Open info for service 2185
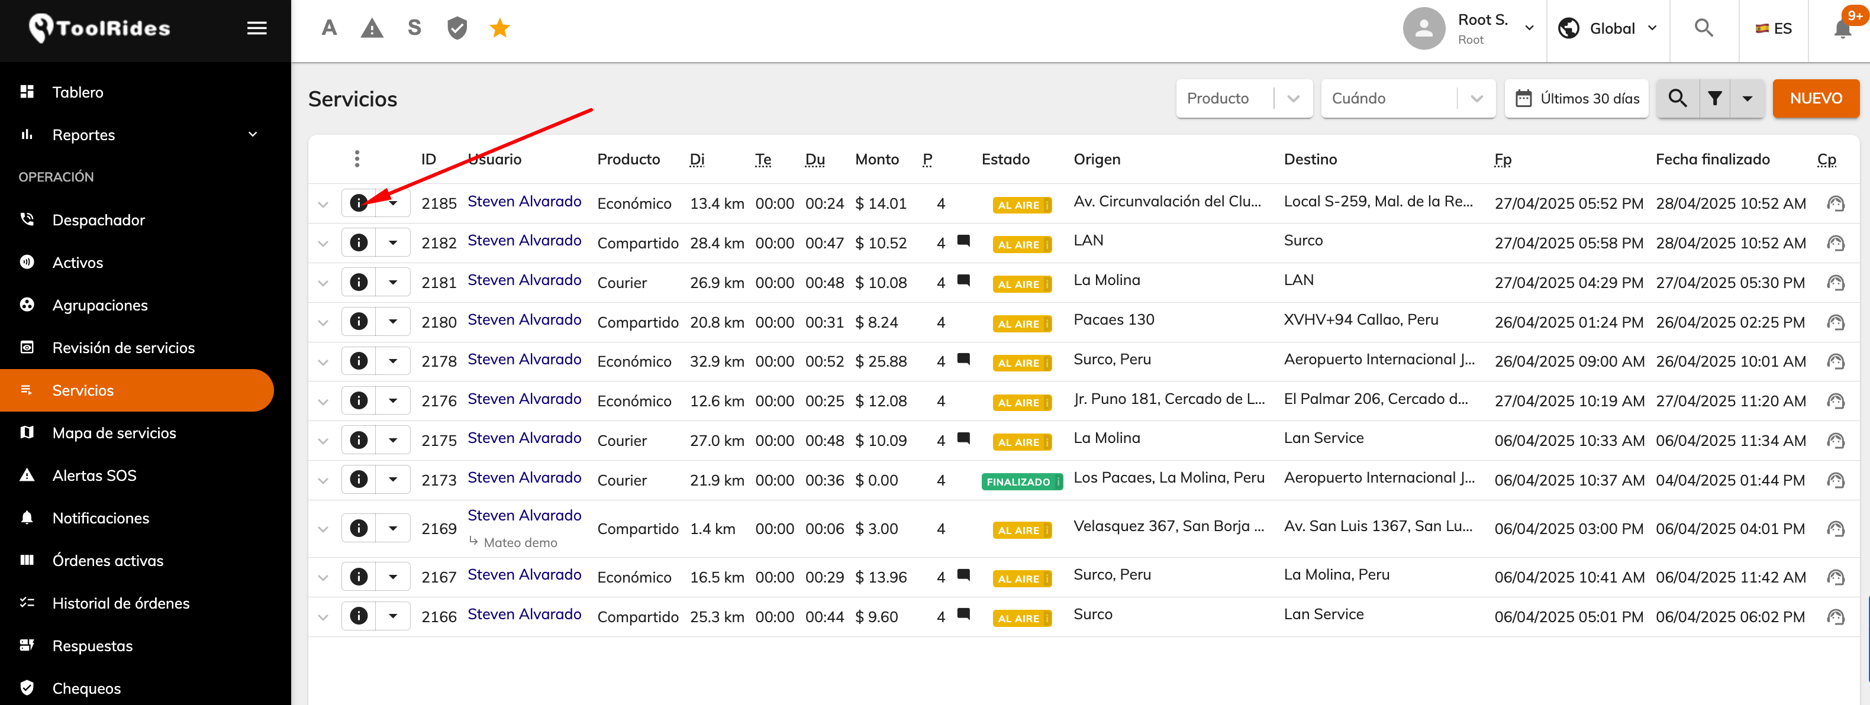 point(359,204)
